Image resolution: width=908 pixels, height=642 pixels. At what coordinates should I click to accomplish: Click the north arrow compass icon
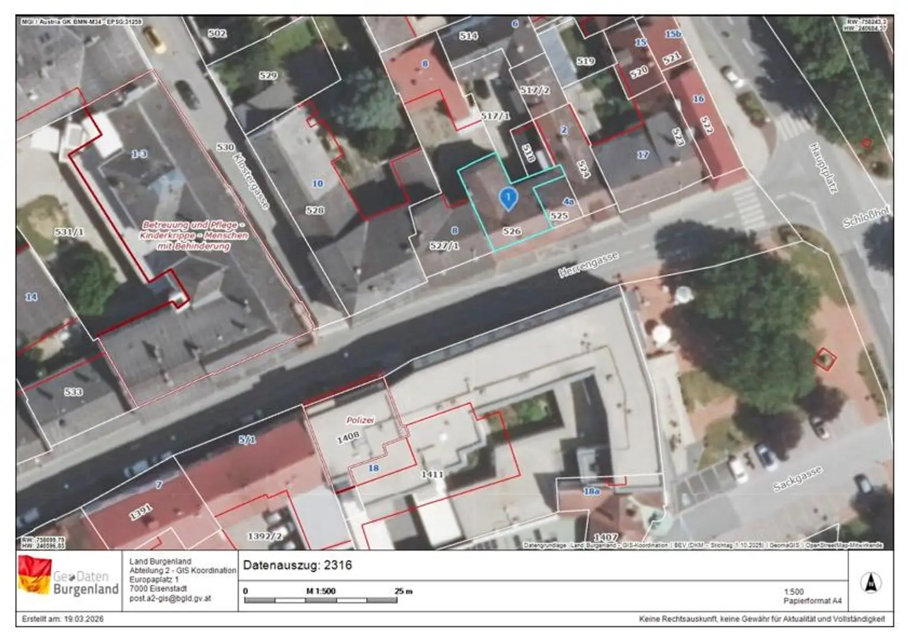coord(870,582)
